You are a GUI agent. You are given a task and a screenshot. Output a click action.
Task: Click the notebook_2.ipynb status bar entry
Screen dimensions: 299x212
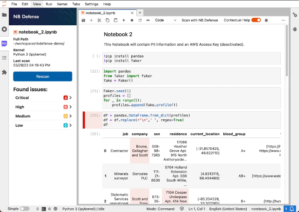pyautogui.click(x=266, y=209)
